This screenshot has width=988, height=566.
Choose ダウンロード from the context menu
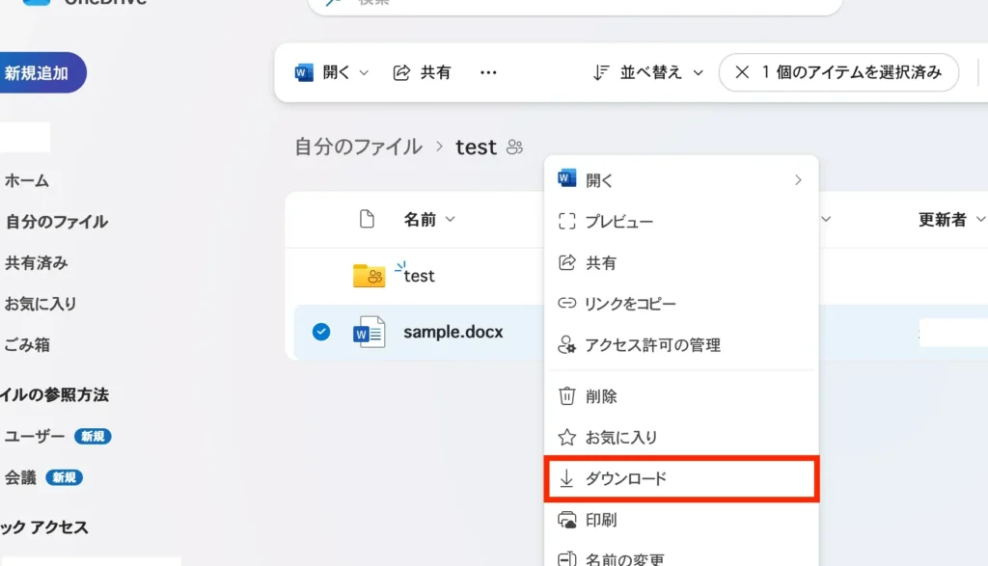(625, 478)
